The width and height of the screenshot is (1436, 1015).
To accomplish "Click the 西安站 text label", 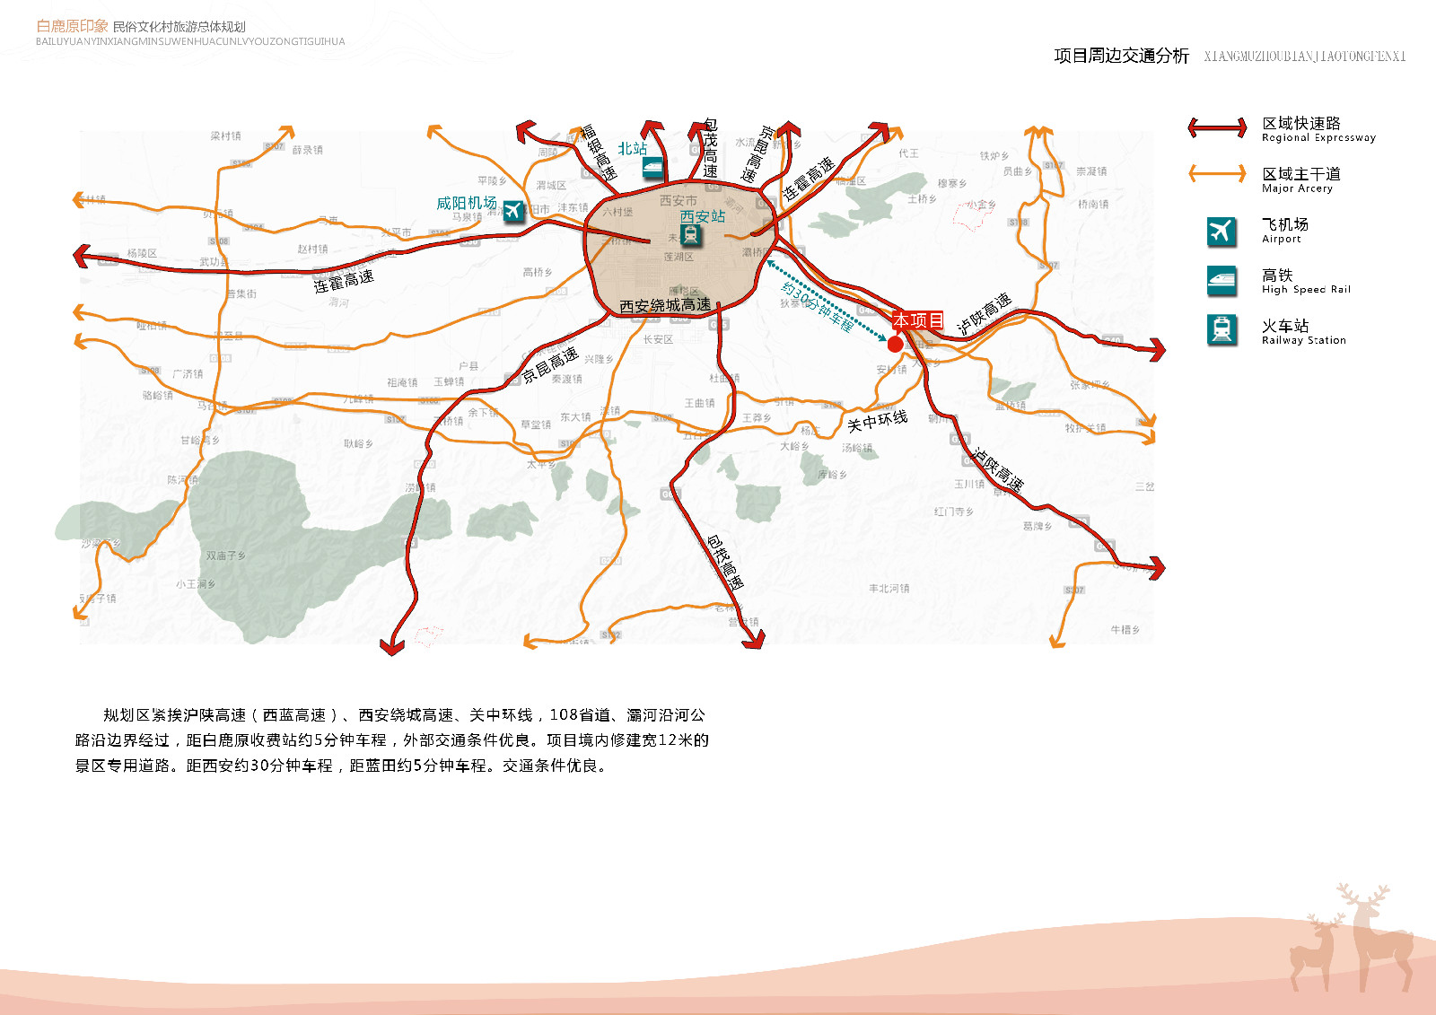I will (x=703, y=216).
